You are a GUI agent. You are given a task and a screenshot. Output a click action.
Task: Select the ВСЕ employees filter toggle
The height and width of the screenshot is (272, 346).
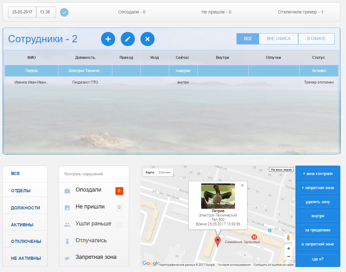pyautogui.click(x=248, y=39)
